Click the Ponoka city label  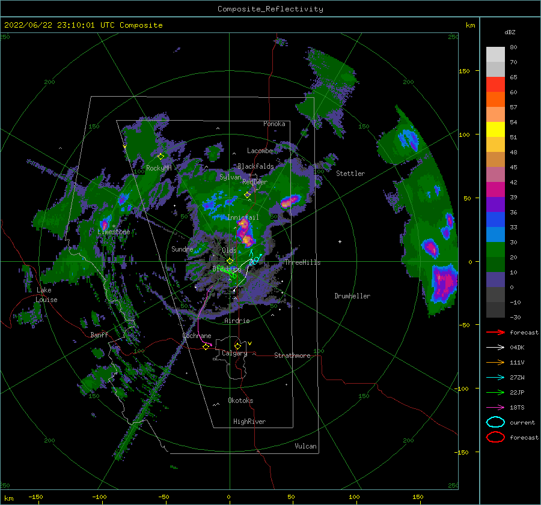[274, 124]
